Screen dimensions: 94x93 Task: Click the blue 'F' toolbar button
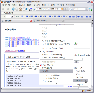click(36, 17)
